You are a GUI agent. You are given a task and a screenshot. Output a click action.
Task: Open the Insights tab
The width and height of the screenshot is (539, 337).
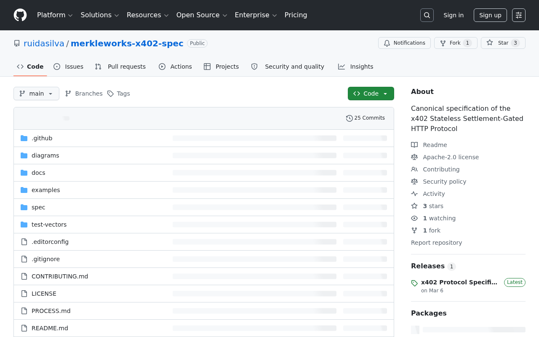click(x=356, y=67)
